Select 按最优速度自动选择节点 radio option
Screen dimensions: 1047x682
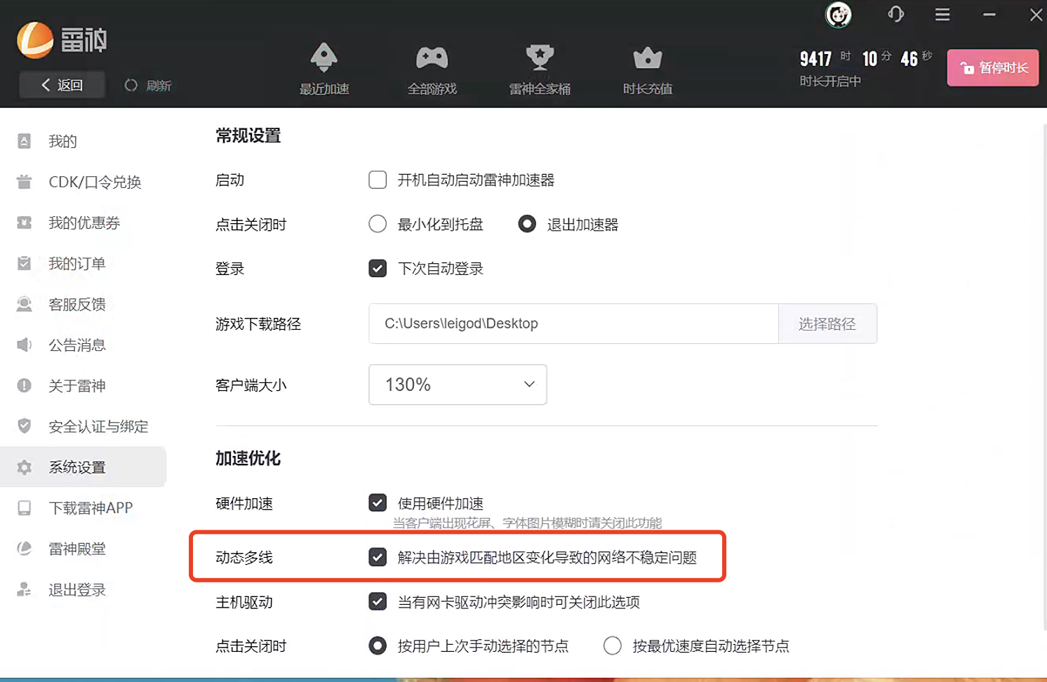pos(613,646)
